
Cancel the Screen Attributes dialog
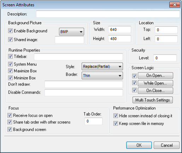point(167,145)
